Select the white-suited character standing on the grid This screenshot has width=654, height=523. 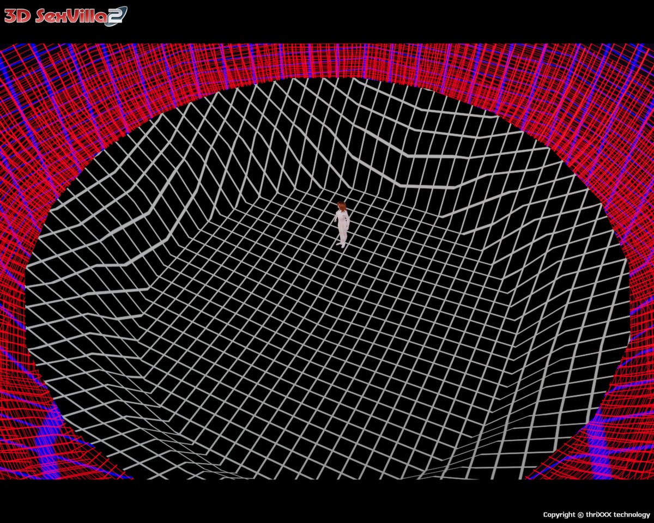coord(342,224)
